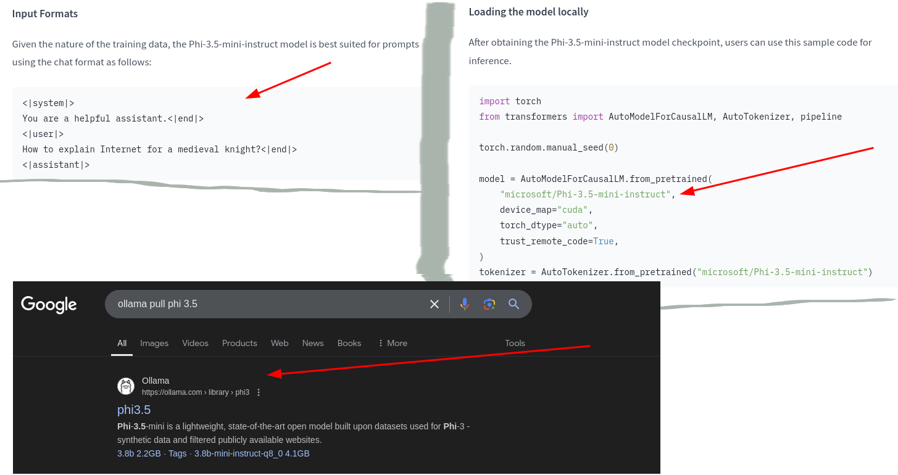898x475 pixels.
Task: Click the Ollama llama favicon
Action: [x=126, y=386]
